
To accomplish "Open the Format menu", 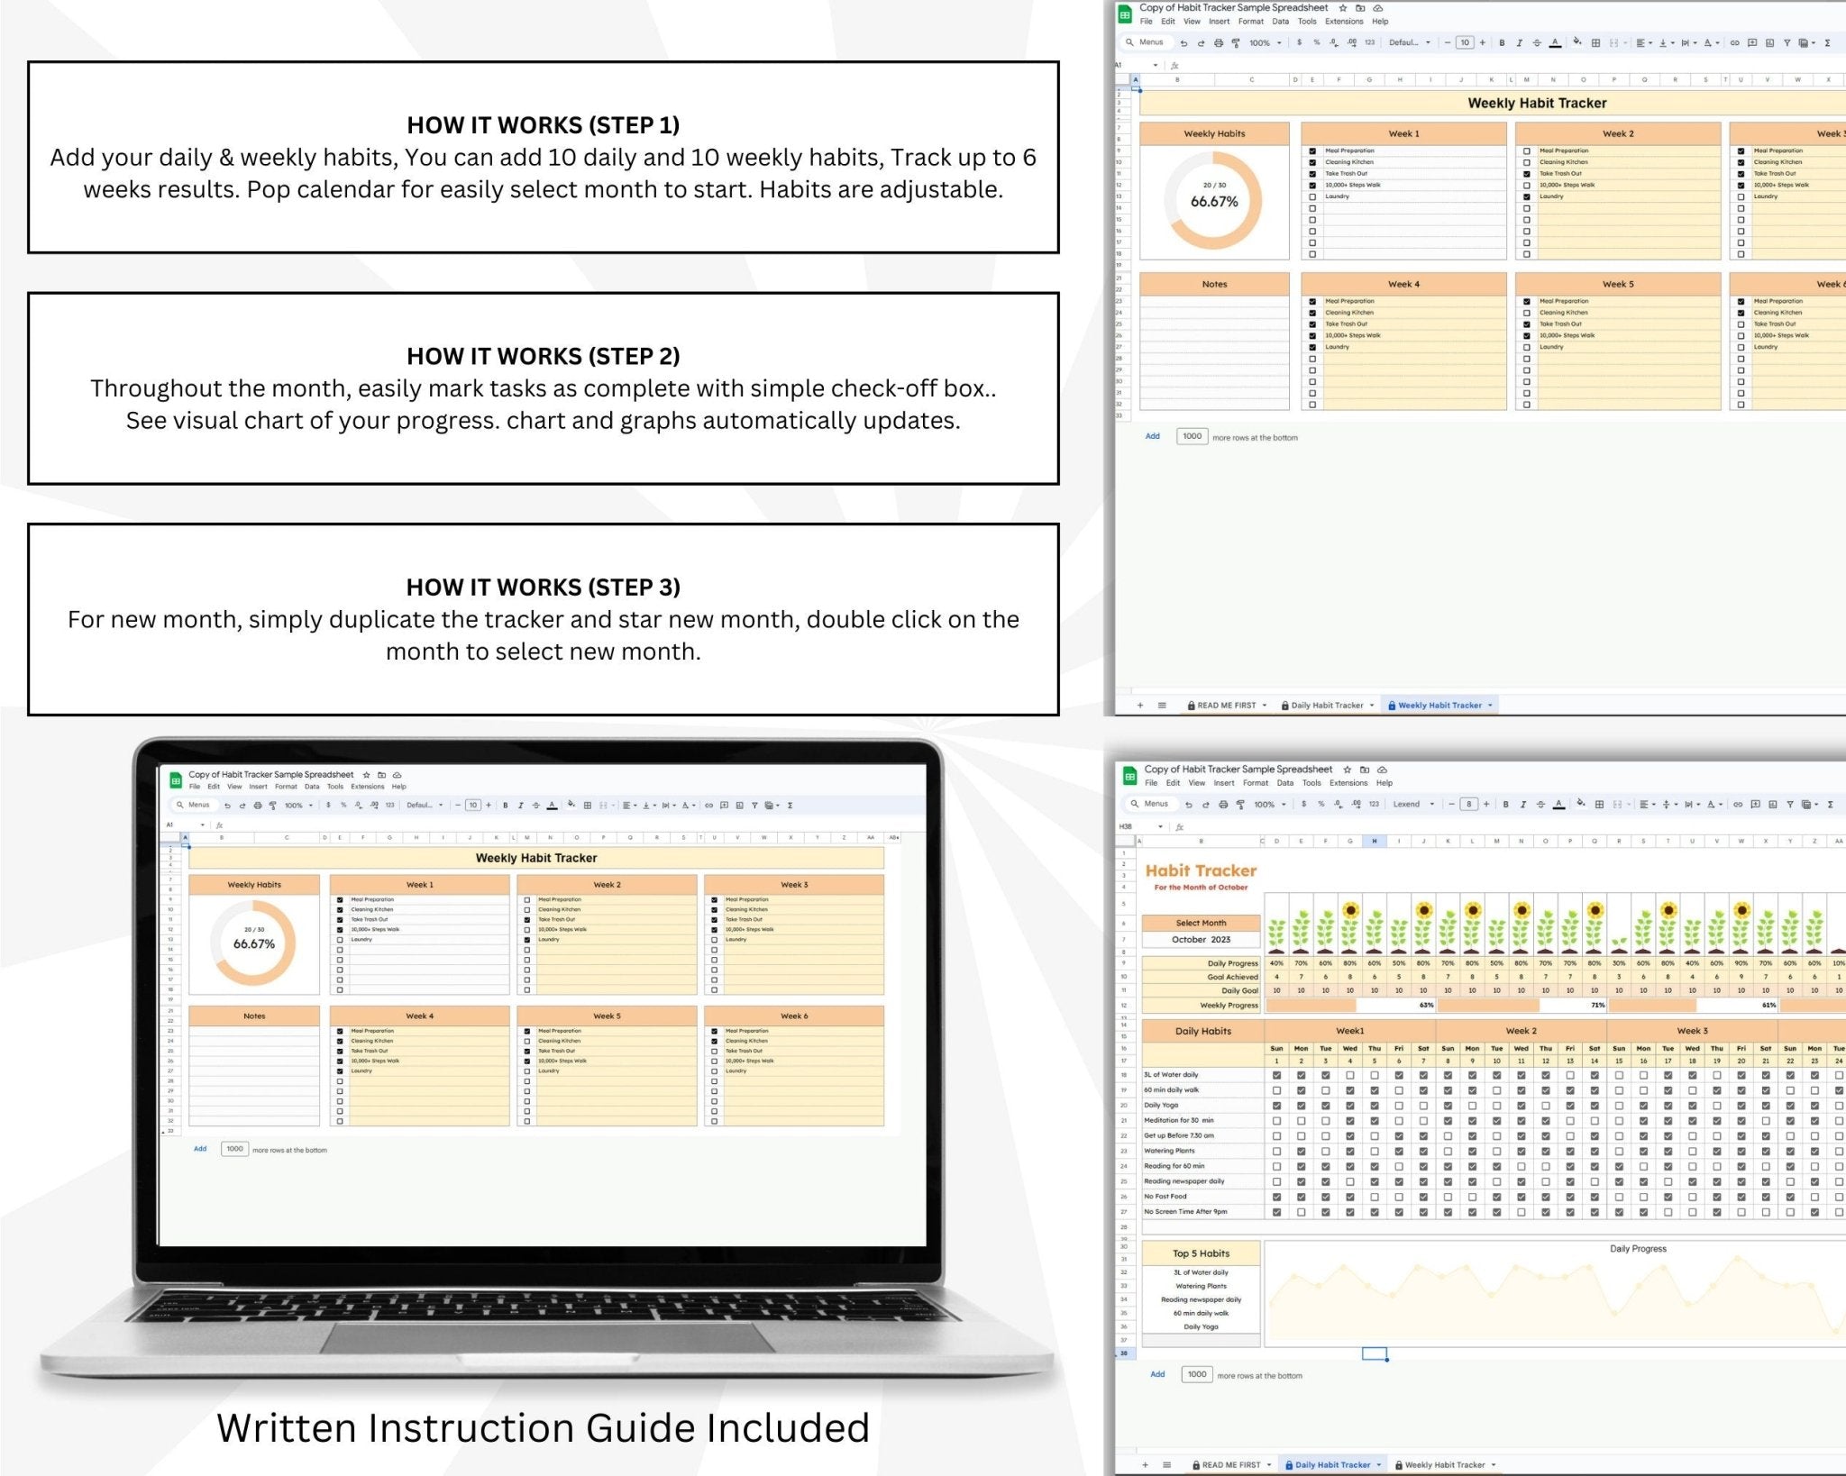I will [x=1250, y=21].
